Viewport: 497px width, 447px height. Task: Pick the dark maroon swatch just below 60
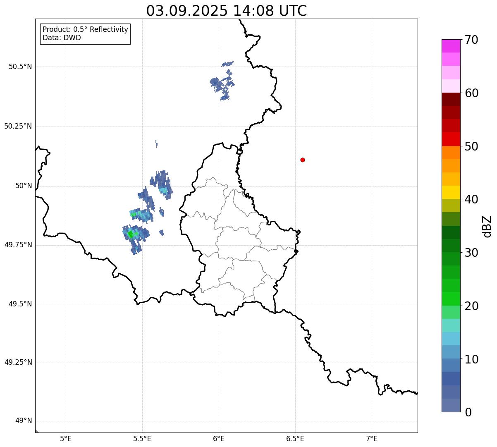point(451,99)
